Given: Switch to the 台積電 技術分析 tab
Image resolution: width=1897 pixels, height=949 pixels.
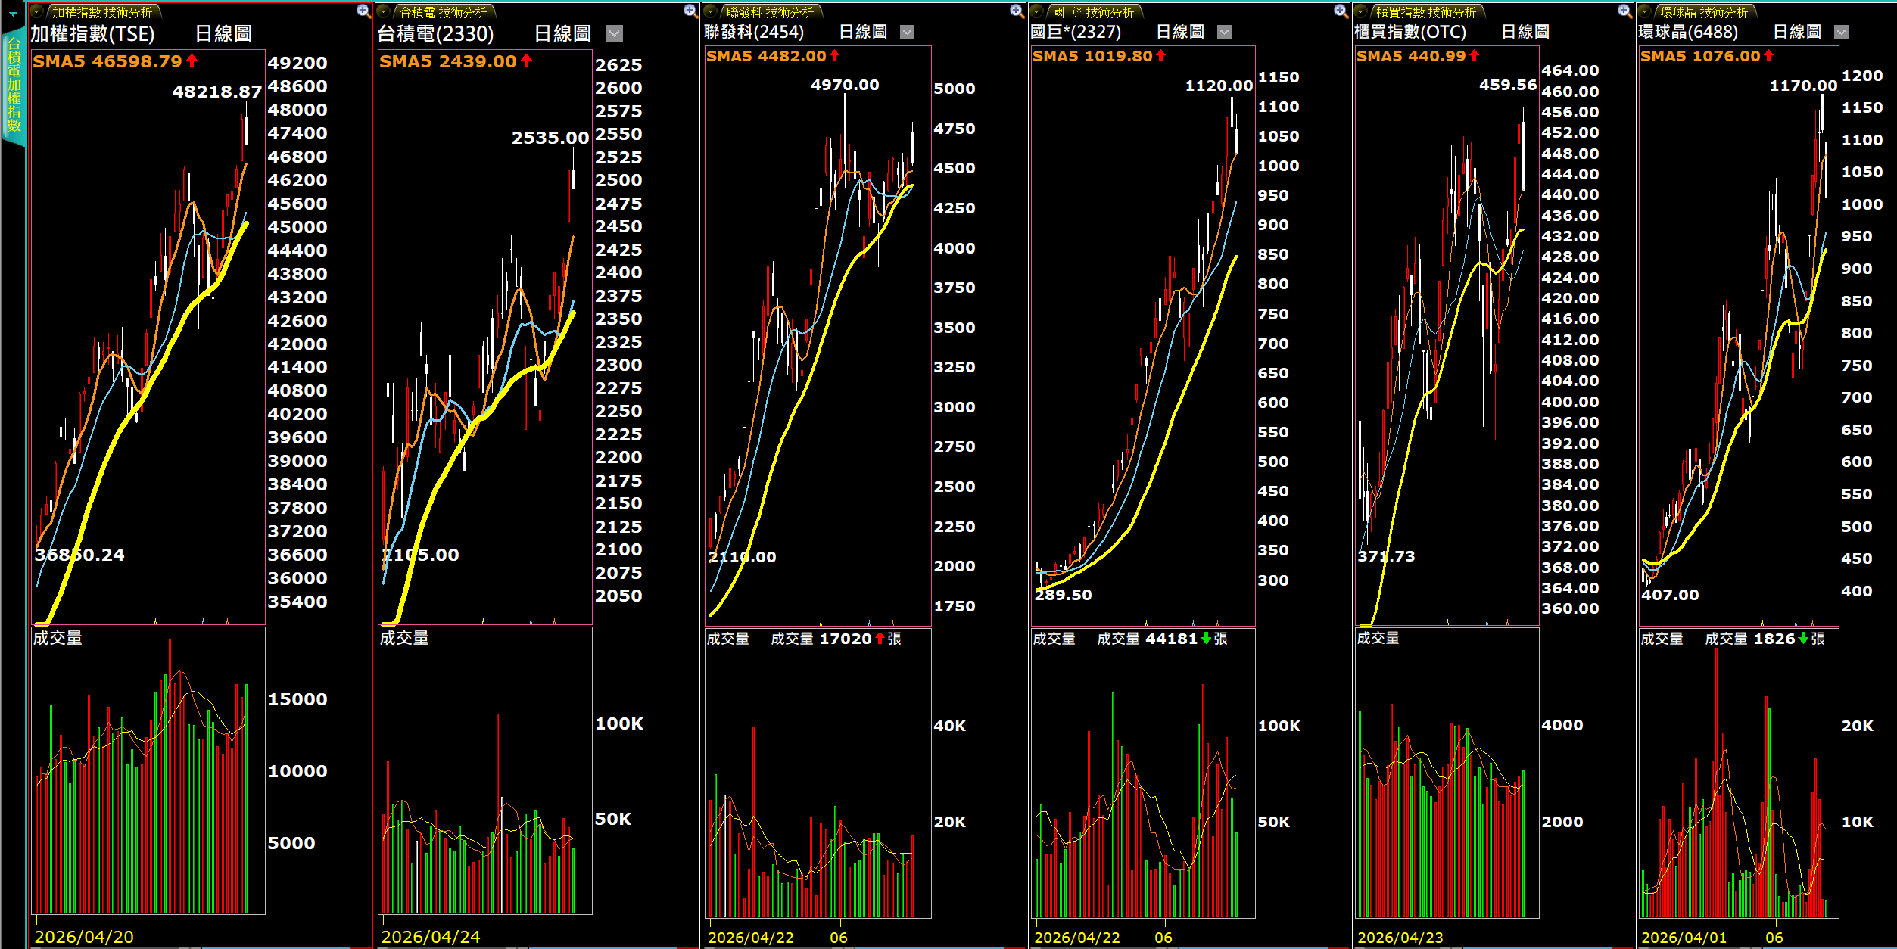Looking at the screenshot, I should pos(443,12).
